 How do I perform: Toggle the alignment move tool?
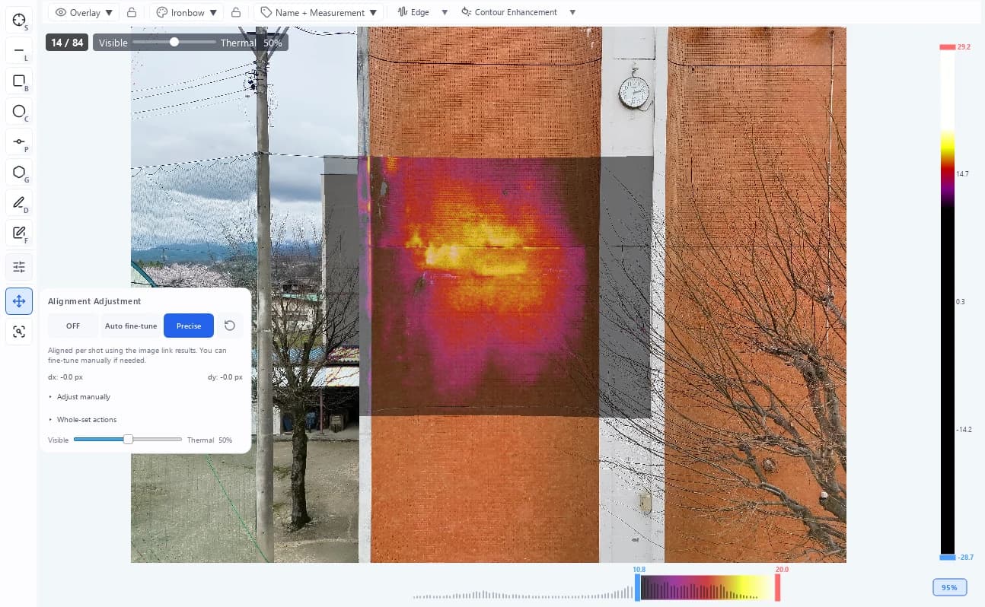[x=19, y=301]
